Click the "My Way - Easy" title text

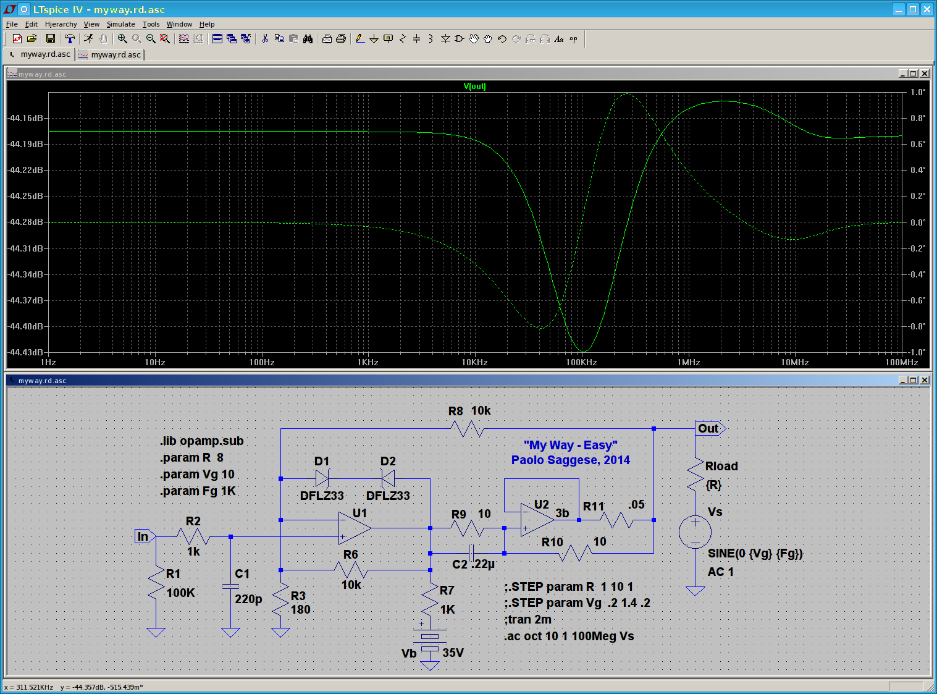pyautogui.click(x=570, y=445)
